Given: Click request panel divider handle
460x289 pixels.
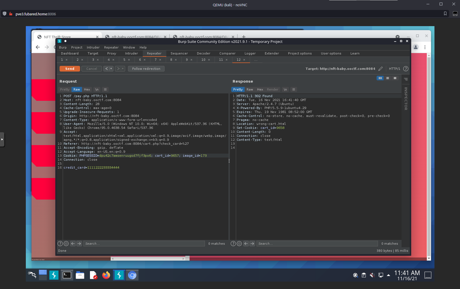Looking at the screenshot, I should point(229,161).
